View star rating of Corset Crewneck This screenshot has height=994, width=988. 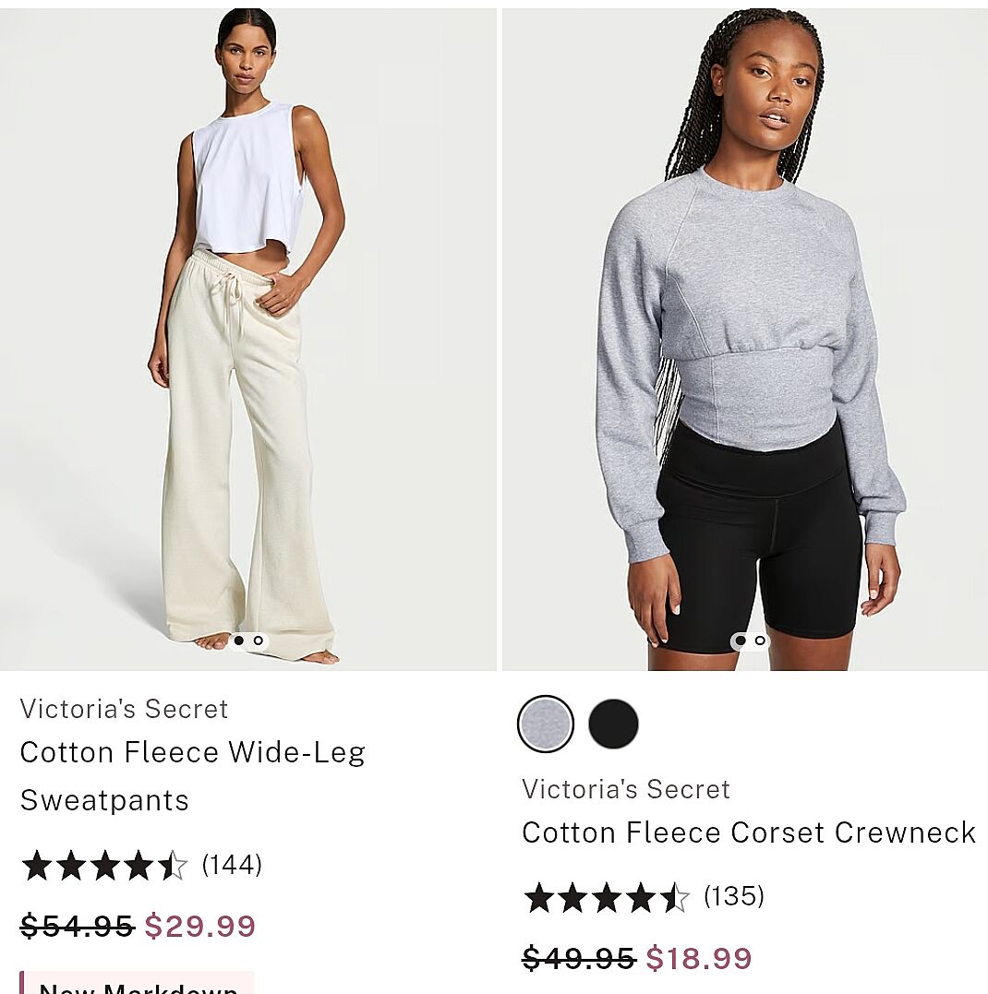[607, 897]
